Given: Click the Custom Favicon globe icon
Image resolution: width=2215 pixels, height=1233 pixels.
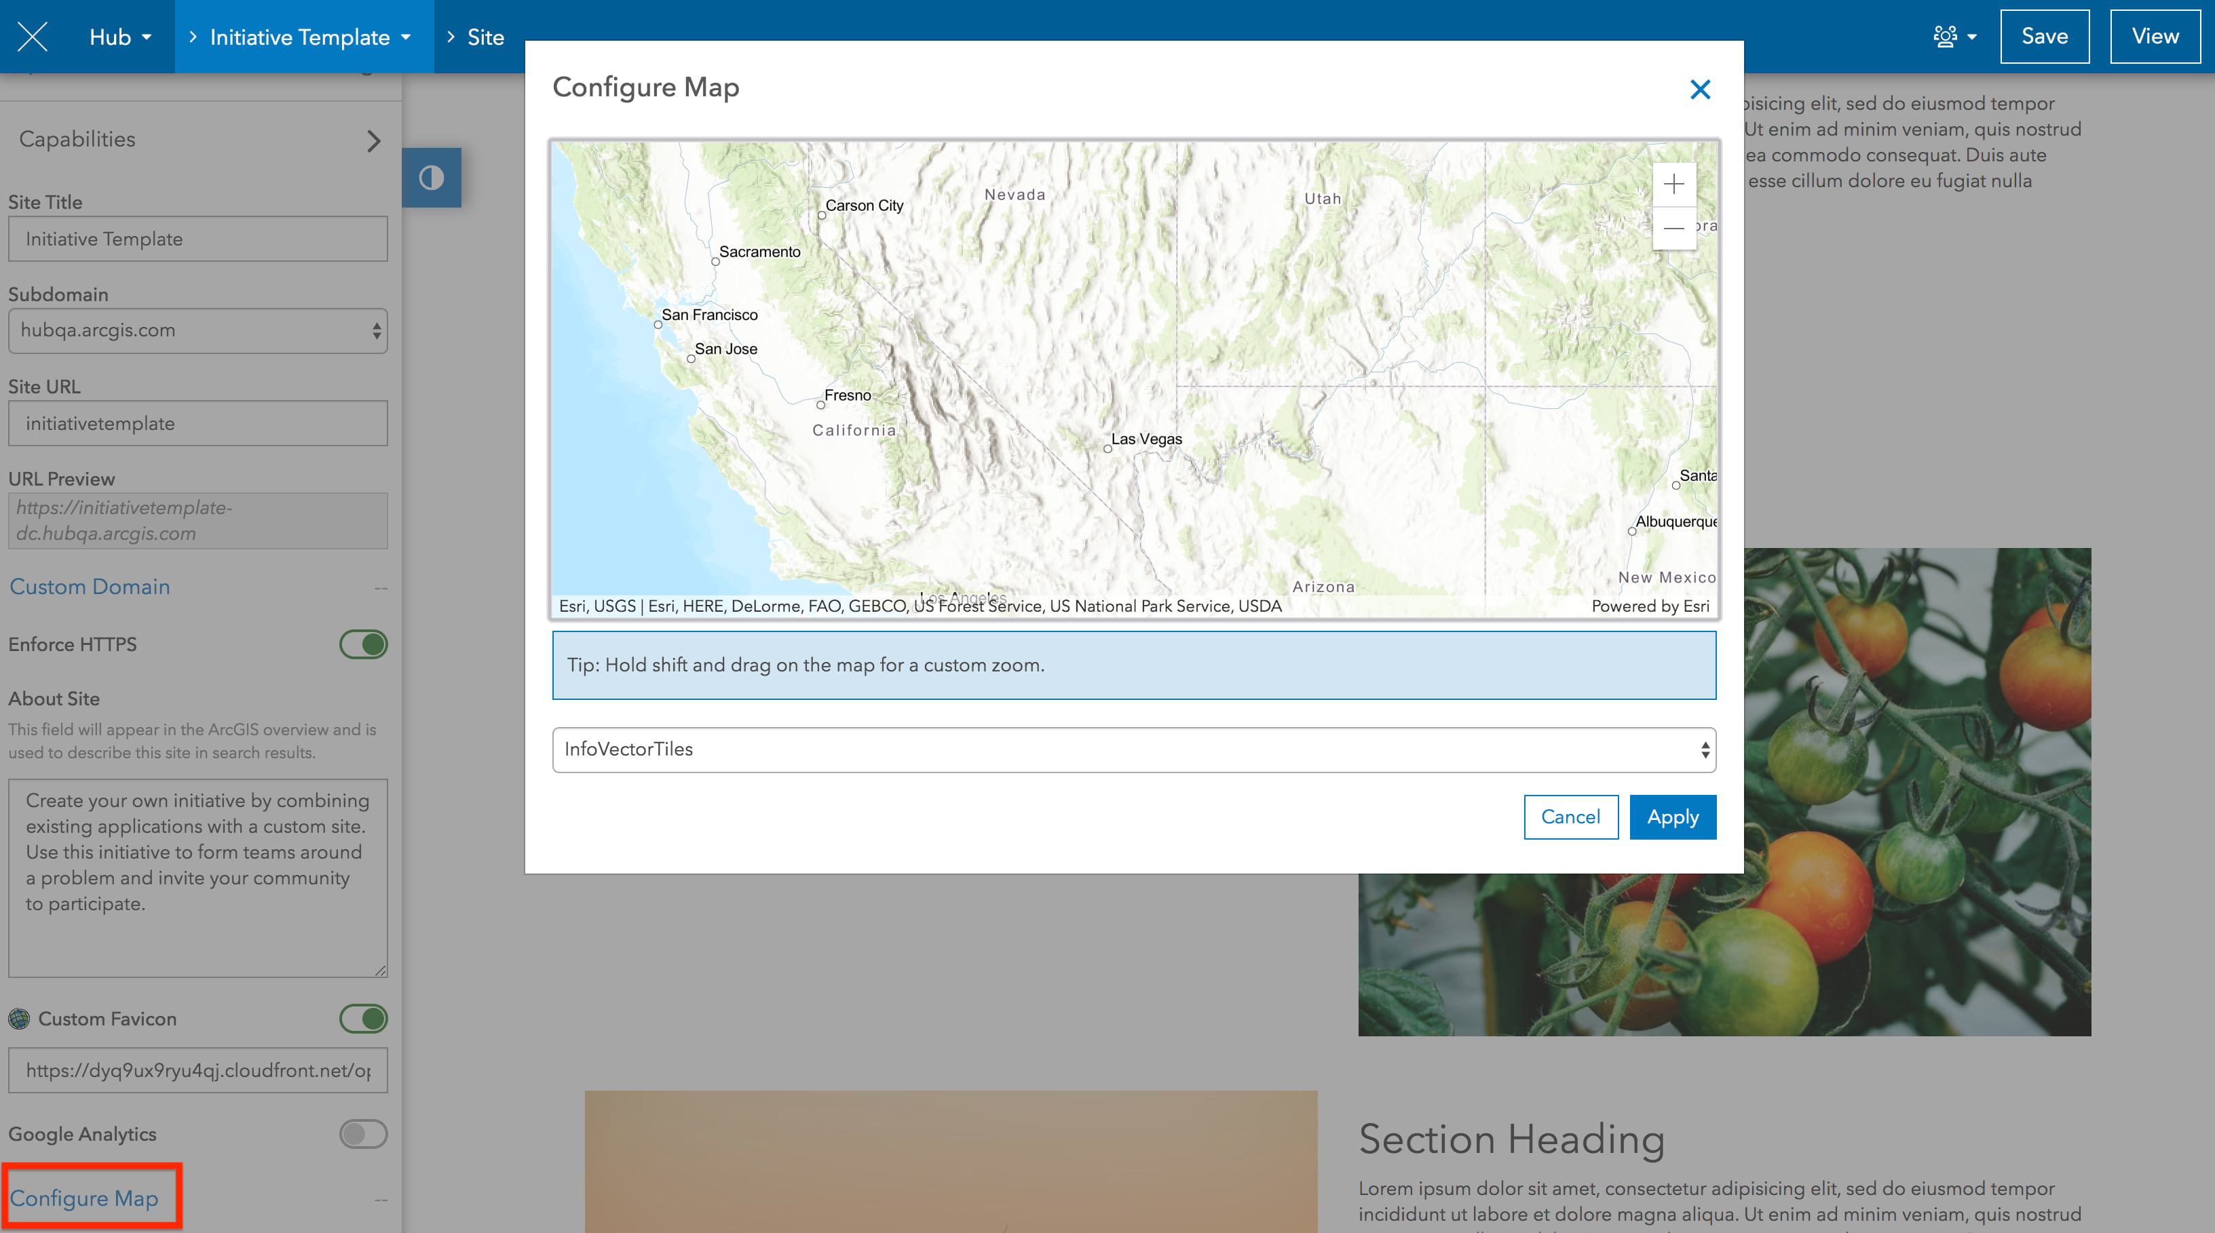Looking at the screenshot, I should click(19, 1018).
